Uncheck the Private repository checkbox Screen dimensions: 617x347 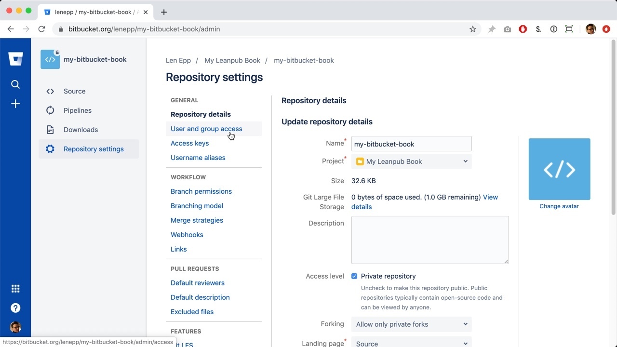pyautogui.click(x=354, y=276)
